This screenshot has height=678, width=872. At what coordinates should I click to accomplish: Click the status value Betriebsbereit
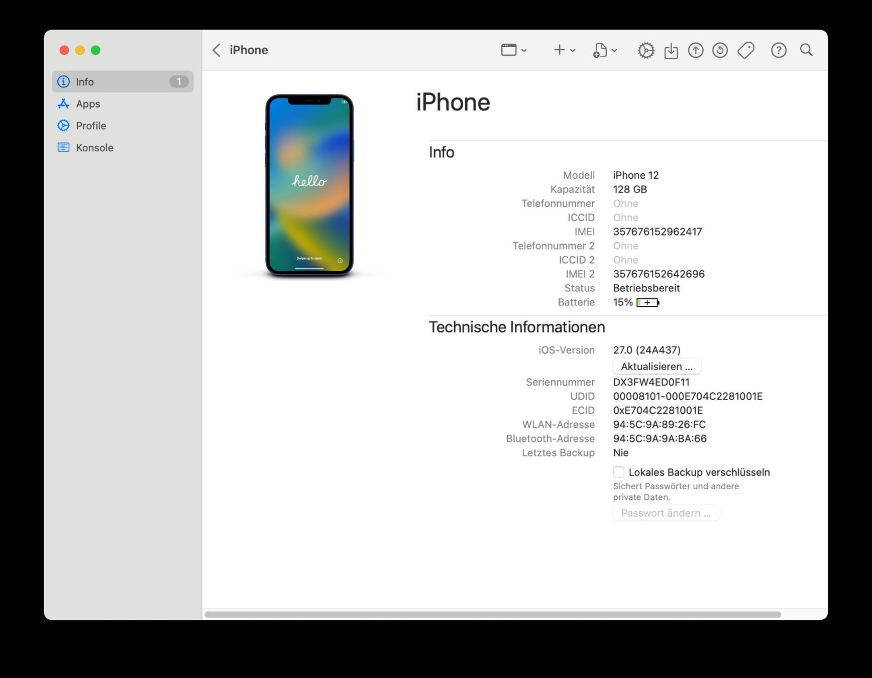pyautogui.click(x=646, y=288)
